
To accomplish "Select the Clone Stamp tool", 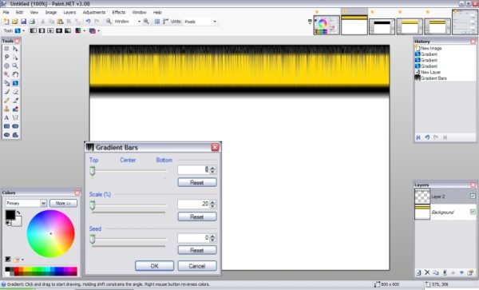I will click(x=6, y=109).
